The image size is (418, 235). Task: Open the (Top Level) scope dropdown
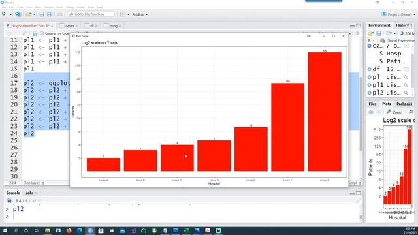[33, 183]
